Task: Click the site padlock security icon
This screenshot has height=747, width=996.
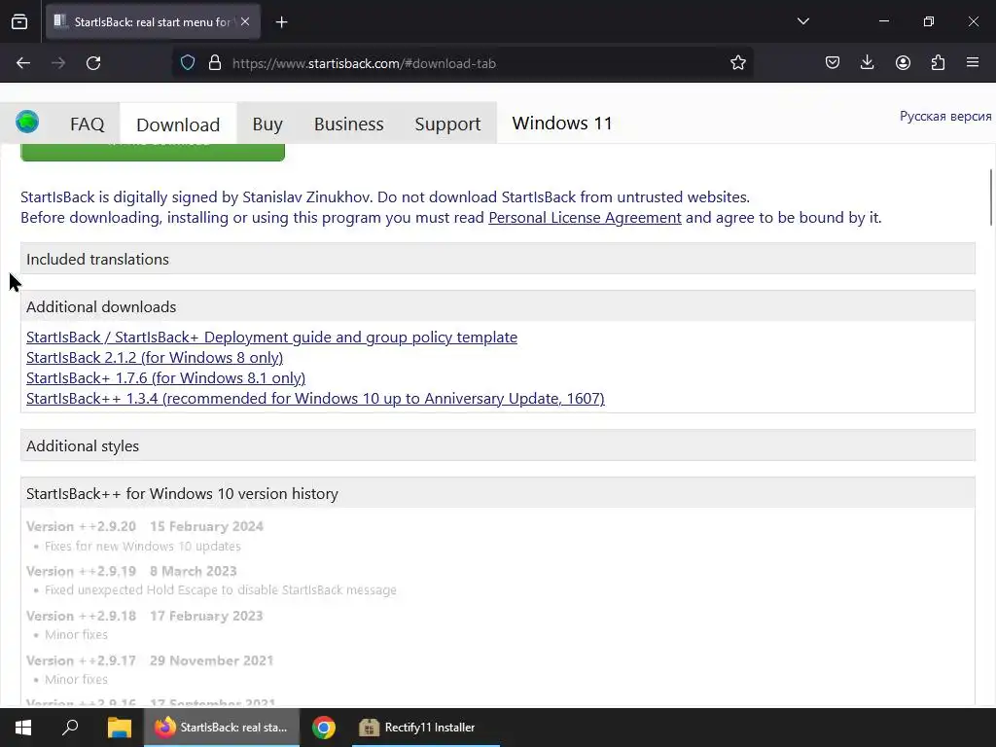Action: (215, 63)
